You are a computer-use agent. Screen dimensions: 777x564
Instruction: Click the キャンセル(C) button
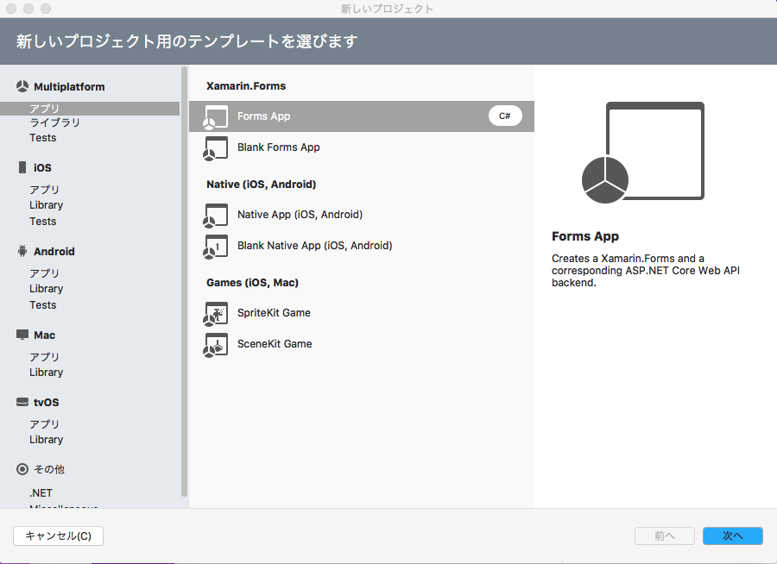[58, 536]
